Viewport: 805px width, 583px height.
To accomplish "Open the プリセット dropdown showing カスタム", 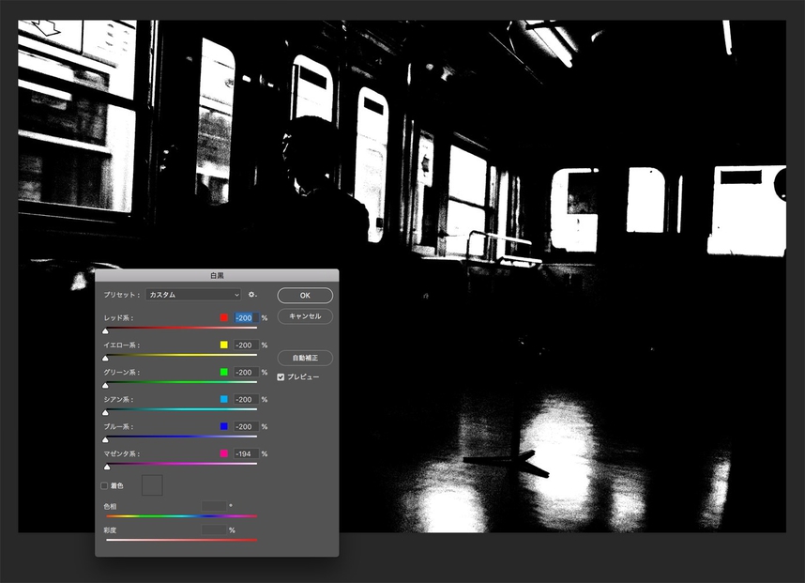I will [x=193, y=295].
